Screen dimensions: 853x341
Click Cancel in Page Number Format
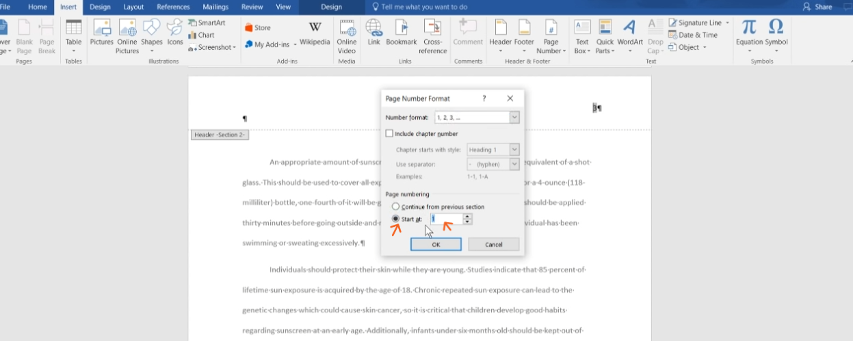click(494, 245)
